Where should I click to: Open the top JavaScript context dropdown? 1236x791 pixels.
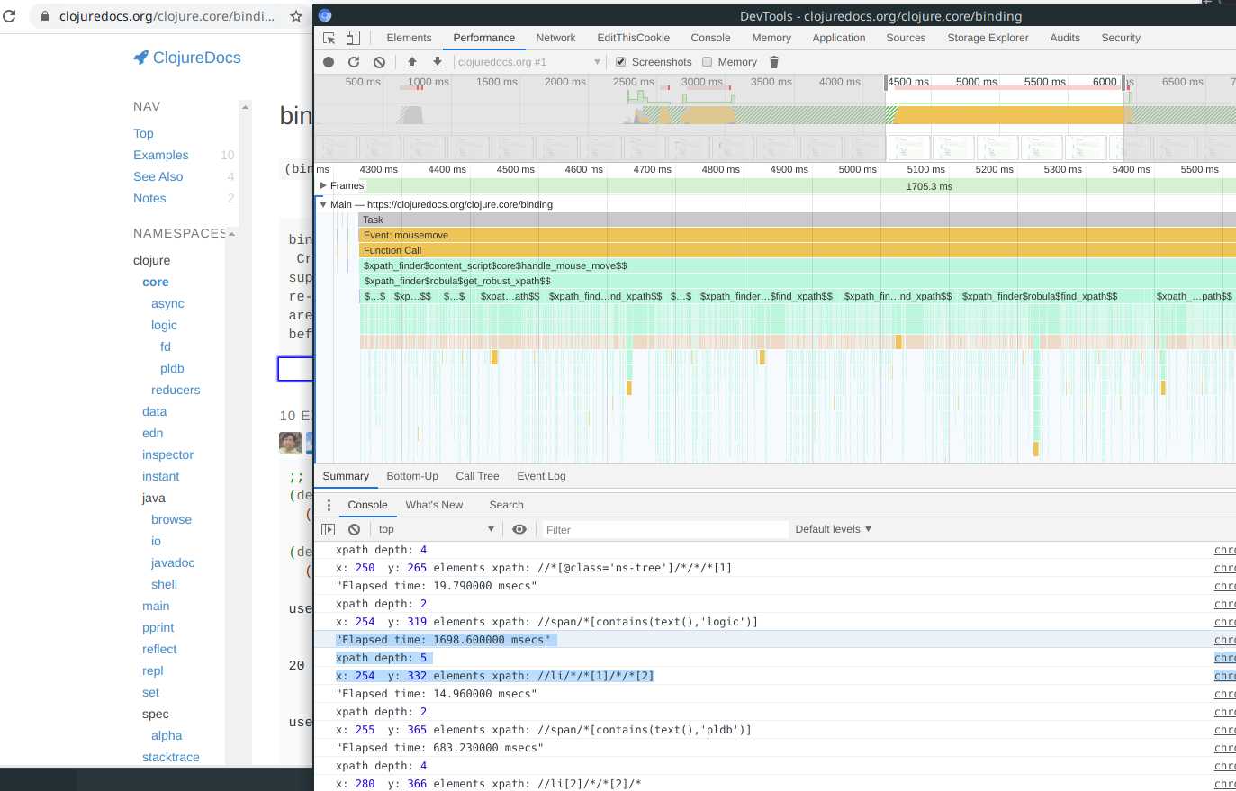point(436,529)
